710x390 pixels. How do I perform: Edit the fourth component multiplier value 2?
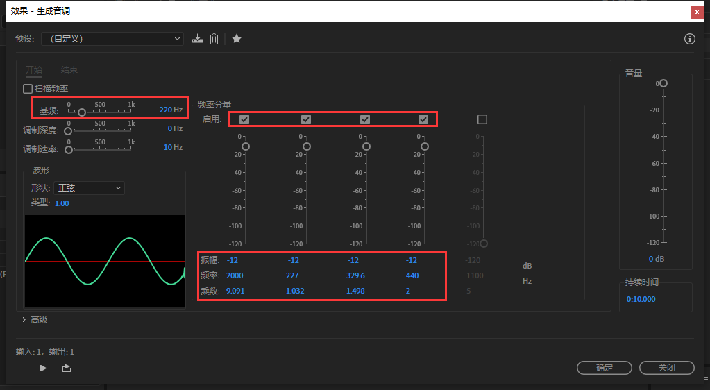[x=408, y=291]
